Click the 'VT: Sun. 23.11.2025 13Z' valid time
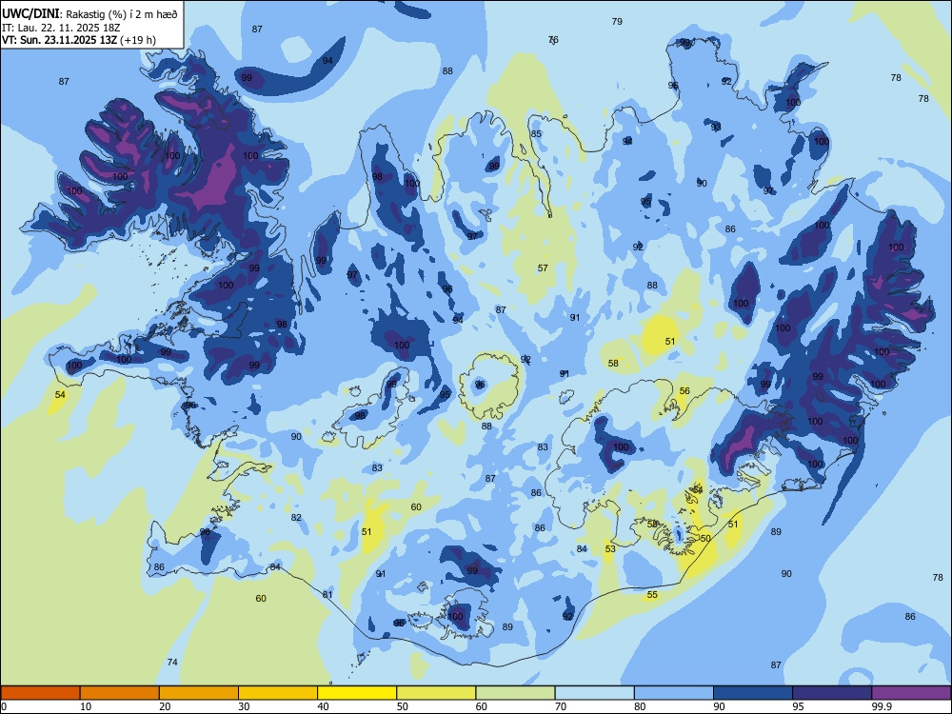The image size is (952, 714). point(59,40)
